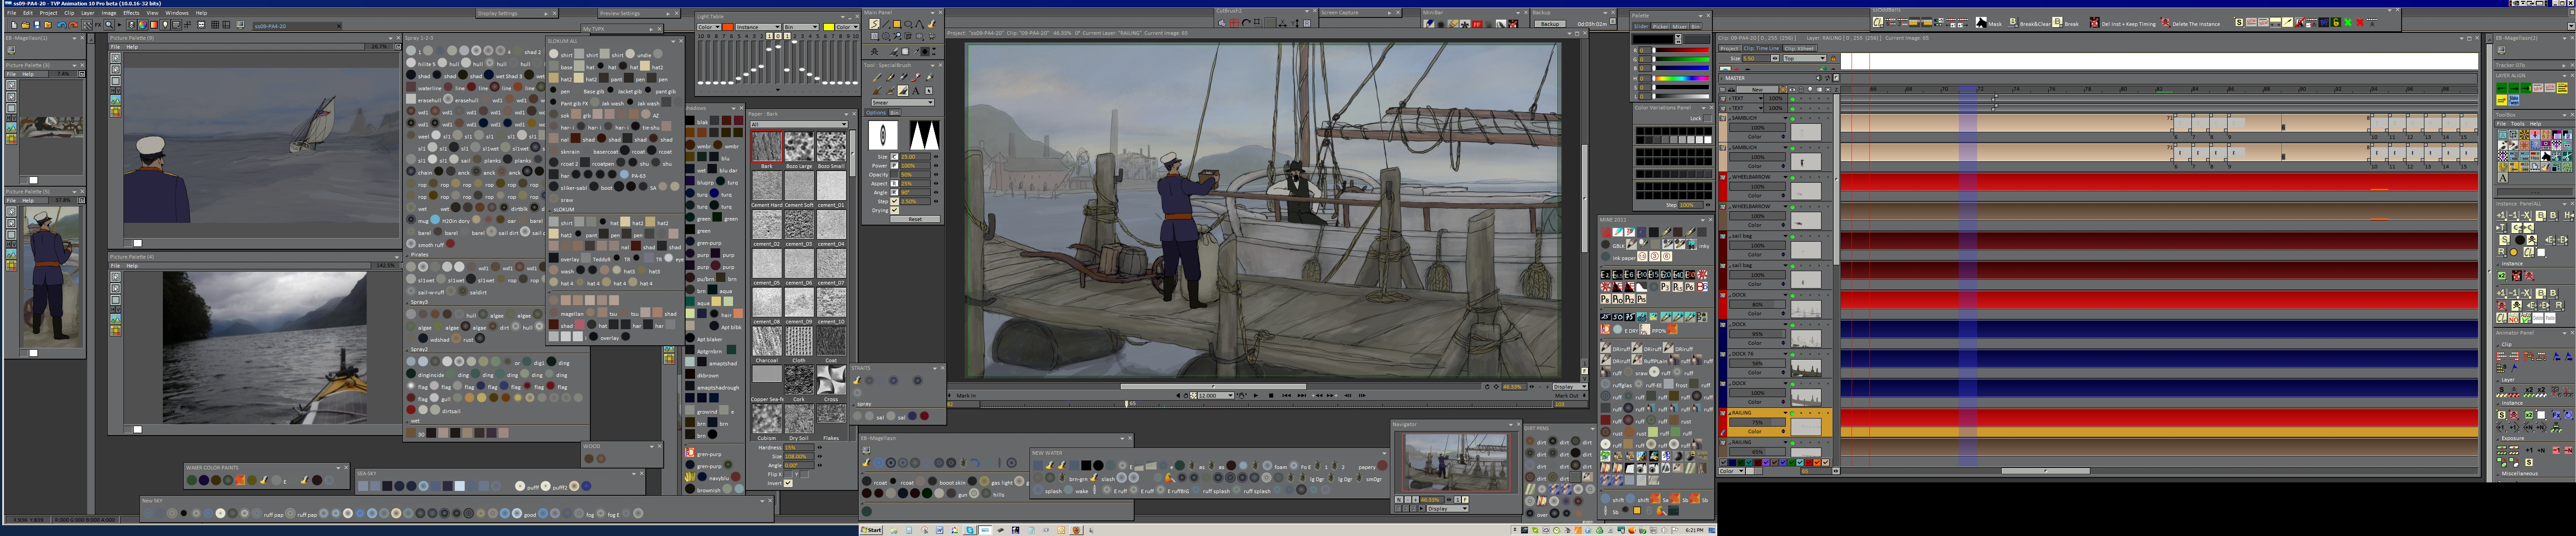Click the magnifier zoom icon in main toolbar
This screenshot has width=2576, height=536.
[x=109, y=25]
